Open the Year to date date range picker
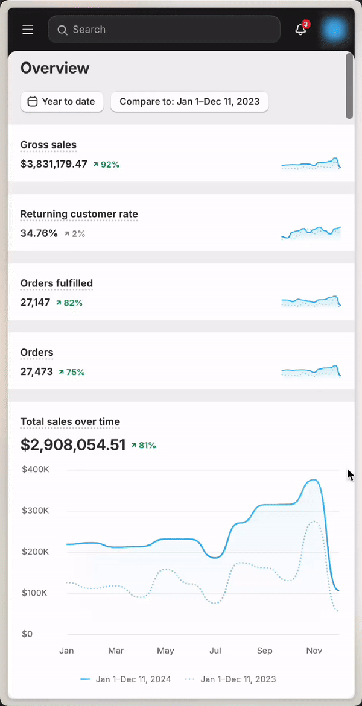This screenshot has width=362, height=706. [x=62, y=101]
